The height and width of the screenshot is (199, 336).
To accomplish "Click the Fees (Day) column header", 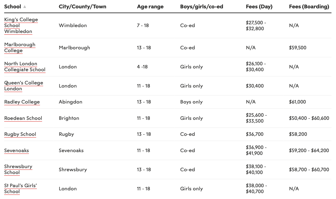I will pos(259,7).
